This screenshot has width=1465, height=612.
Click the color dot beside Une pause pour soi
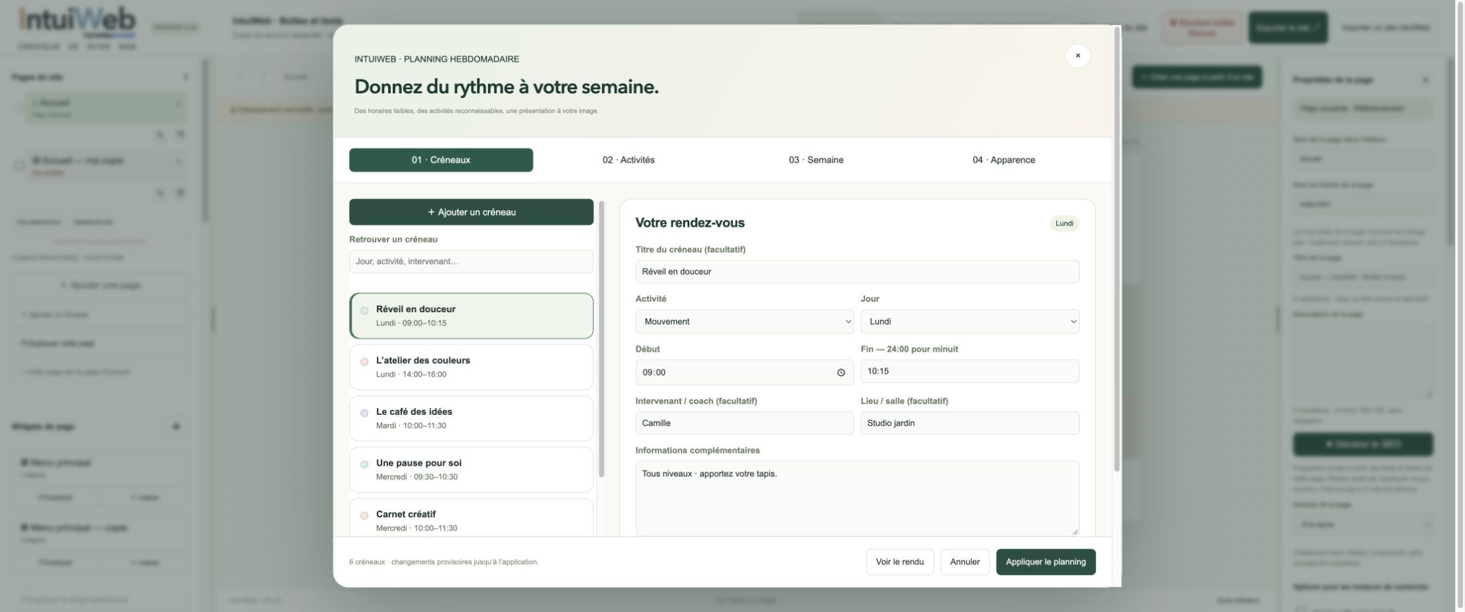364,464
